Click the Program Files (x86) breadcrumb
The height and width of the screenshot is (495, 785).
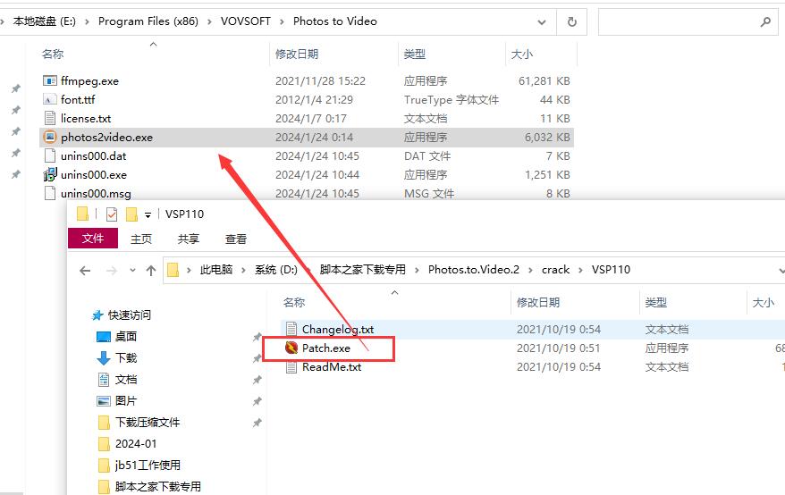tap(148, 21)
